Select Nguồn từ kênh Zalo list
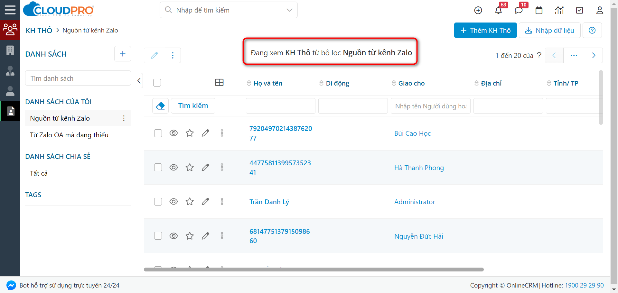 tap(60, 118)
